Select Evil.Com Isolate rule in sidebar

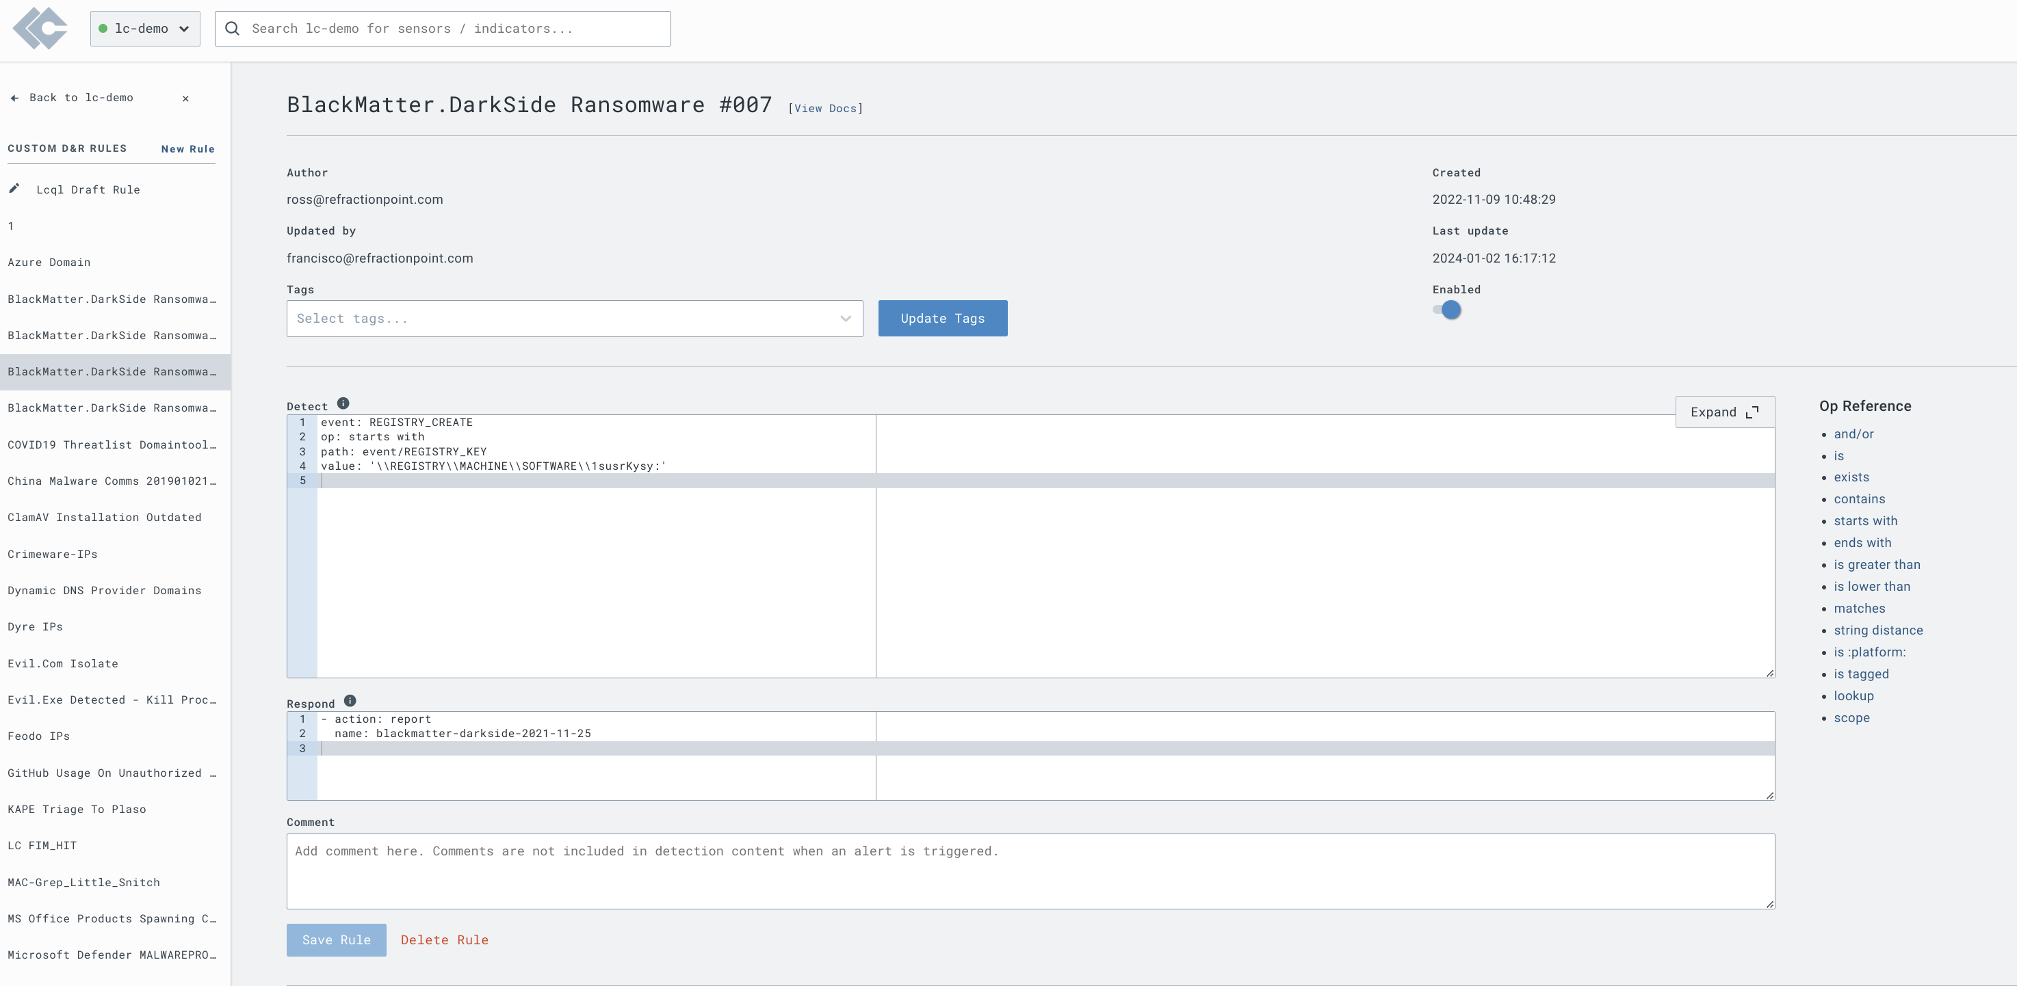[x=63, y=663]
